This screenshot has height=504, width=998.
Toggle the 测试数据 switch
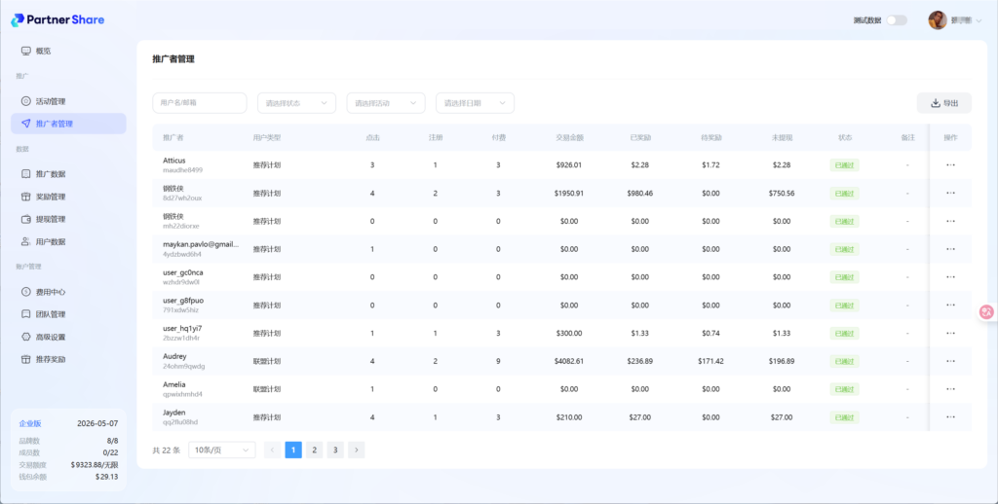pos(896,20)
